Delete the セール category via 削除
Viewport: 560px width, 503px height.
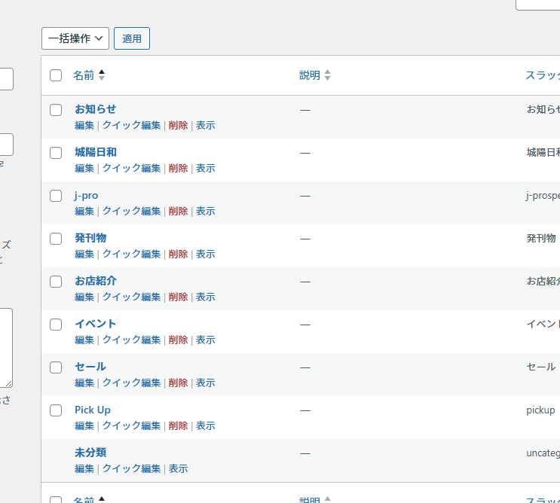click(179, 383)
